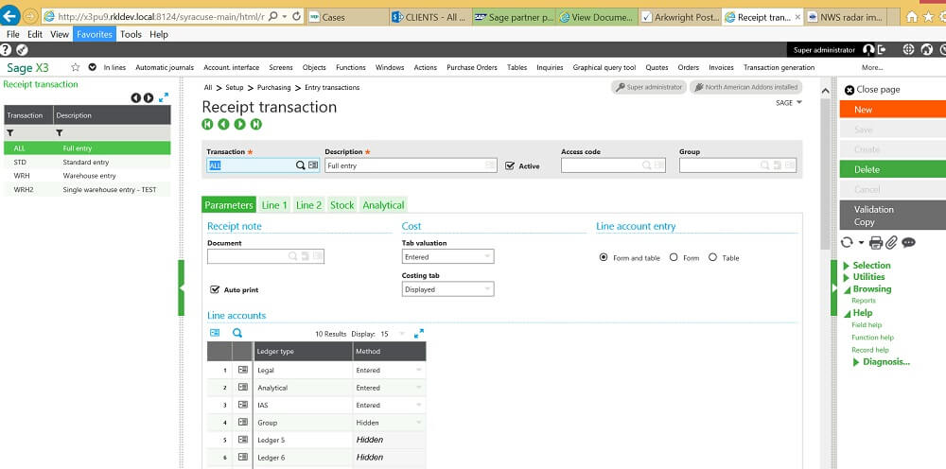Open comments with the speech bubble icon
Image resolution: width=946 pixels, height=469 pixels.
[x=908, y=242]
